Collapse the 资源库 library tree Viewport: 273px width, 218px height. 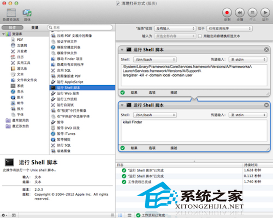click(3, 34)
